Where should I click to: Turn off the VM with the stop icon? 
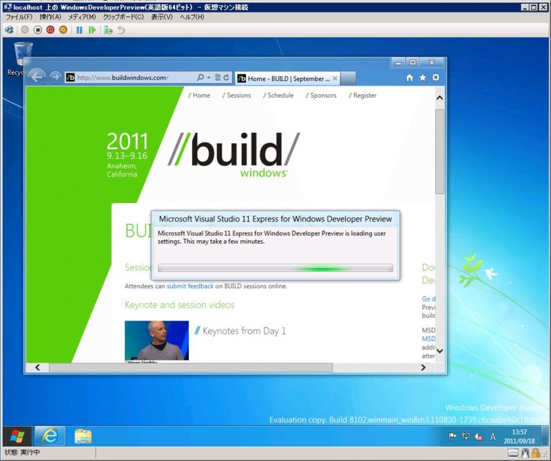(x=38, y=30)
